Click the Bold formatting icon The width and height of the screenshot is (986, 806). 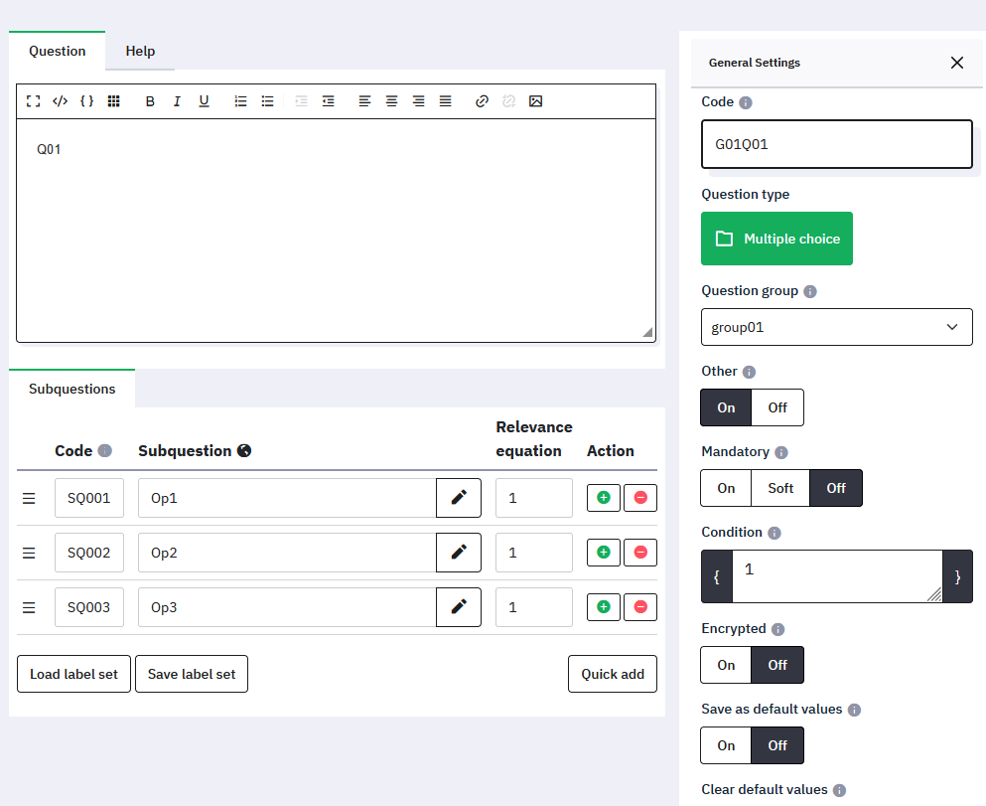point(150,101)
